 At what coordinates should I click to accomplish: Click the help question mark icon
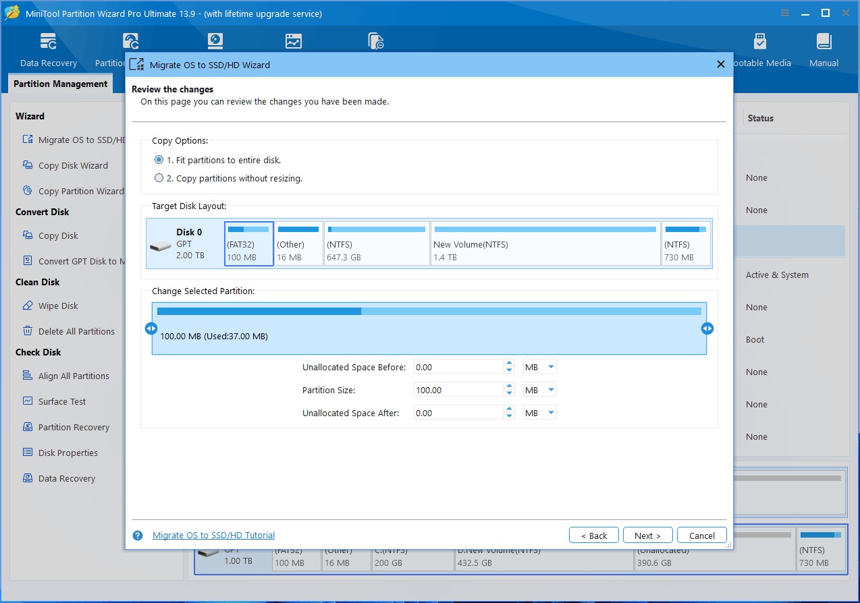click(138, 536)
